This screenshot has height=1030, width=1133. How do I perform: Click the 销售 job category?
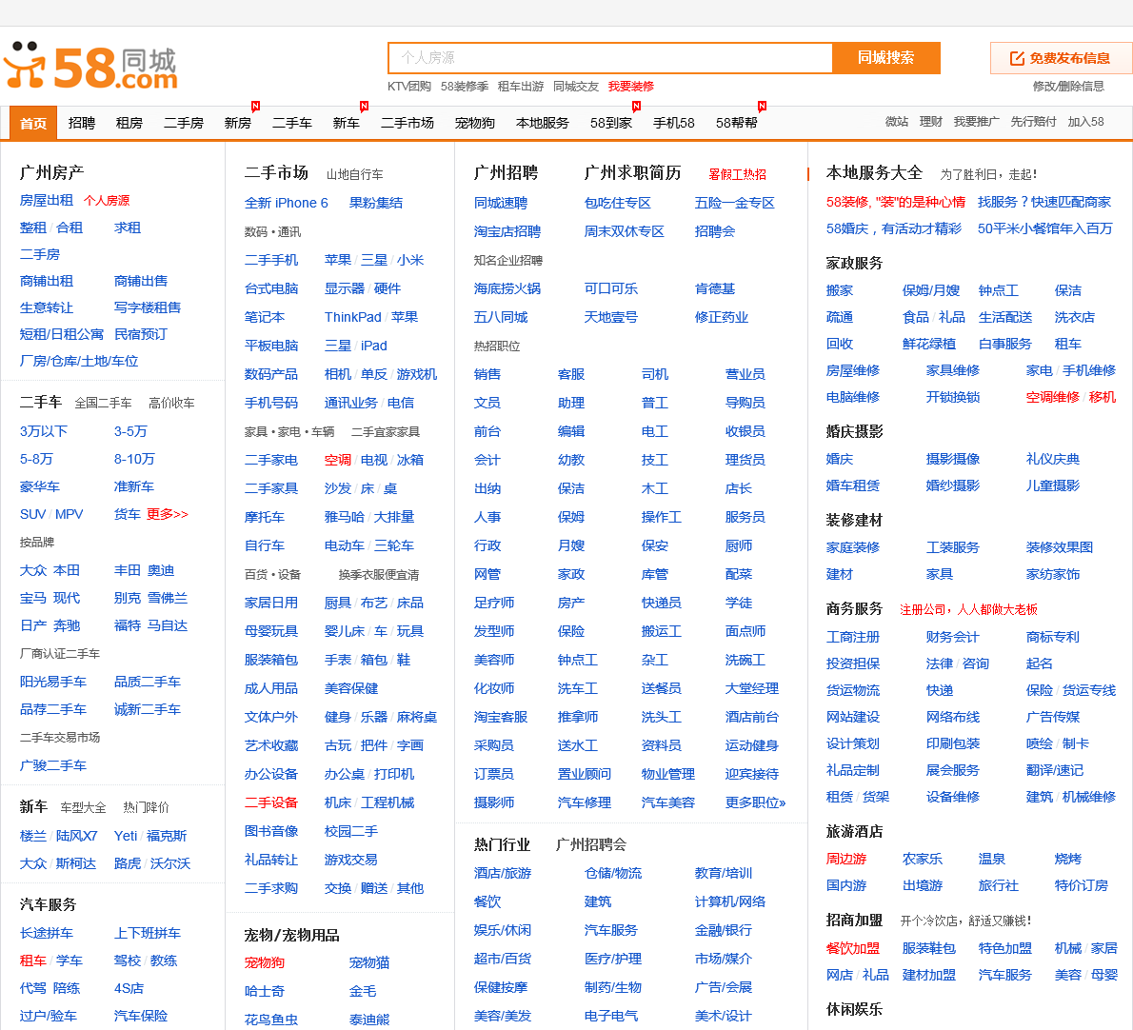tap(487, 374)
